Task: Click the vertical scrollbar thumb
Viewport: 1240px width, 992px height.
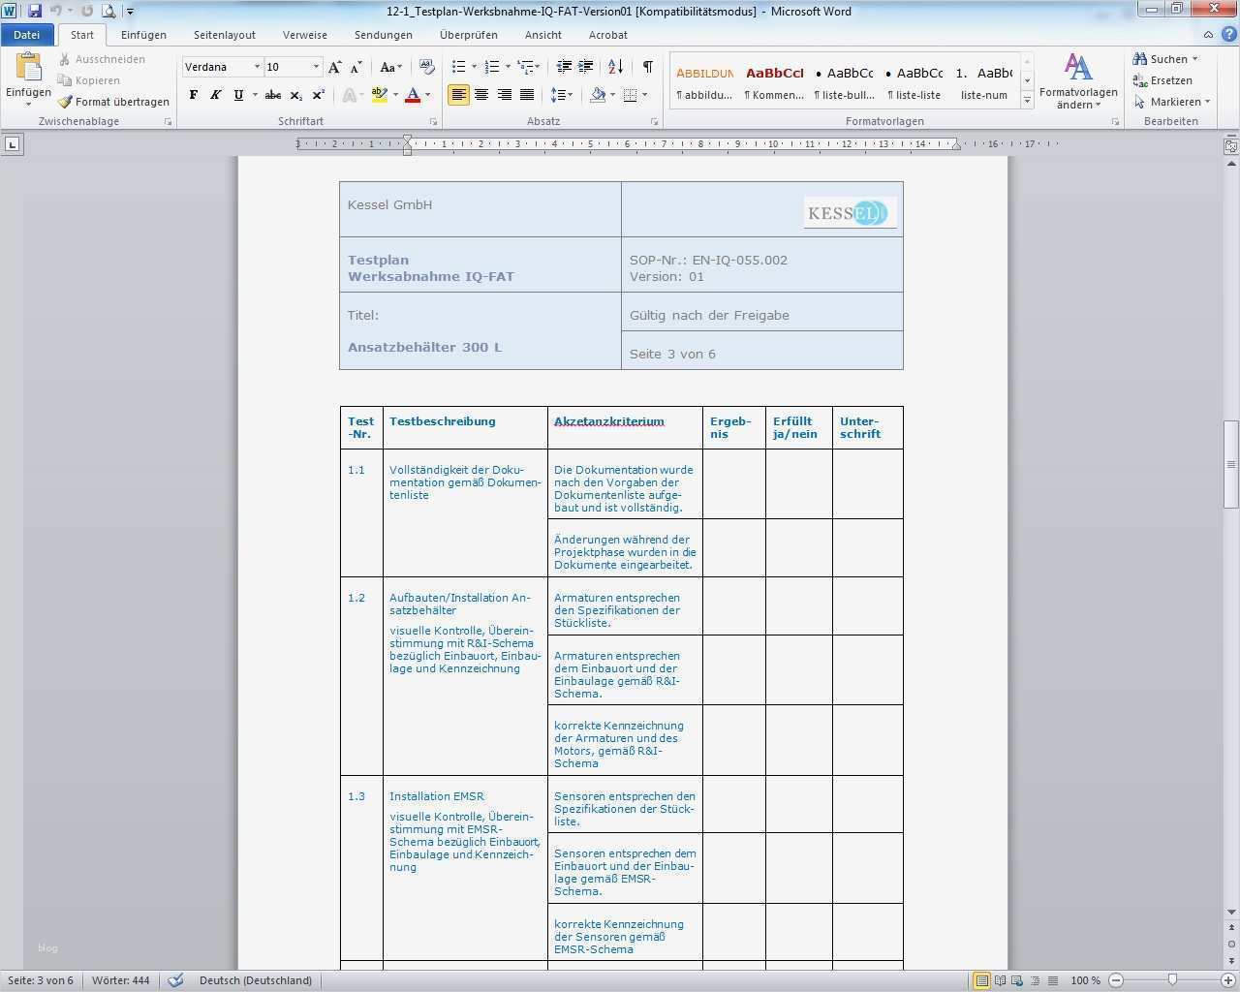Action: pyautogui.click(x=1231, y=464)
